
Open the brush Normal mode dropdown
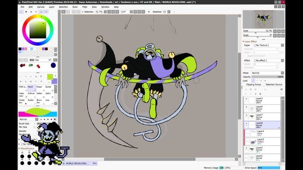tap(37, 119)
